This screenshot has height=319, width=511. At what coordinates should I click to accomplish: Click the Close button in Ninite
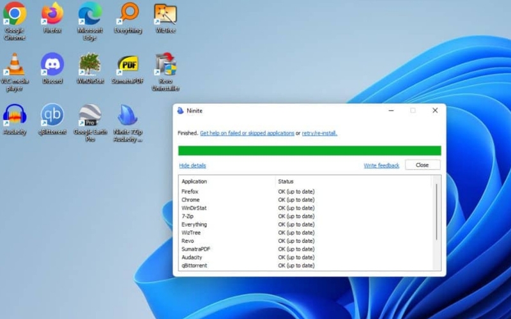tap(422, 165)
